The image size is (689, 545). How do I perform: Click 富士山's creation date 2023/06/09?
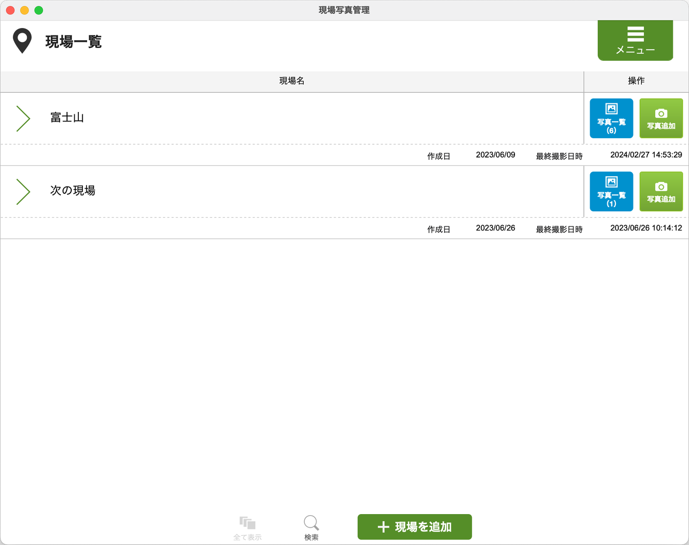495,155
